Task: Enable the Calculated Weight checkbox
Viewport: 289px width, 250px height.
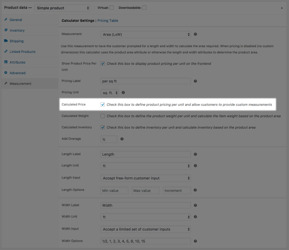Action: pos(103,116)
